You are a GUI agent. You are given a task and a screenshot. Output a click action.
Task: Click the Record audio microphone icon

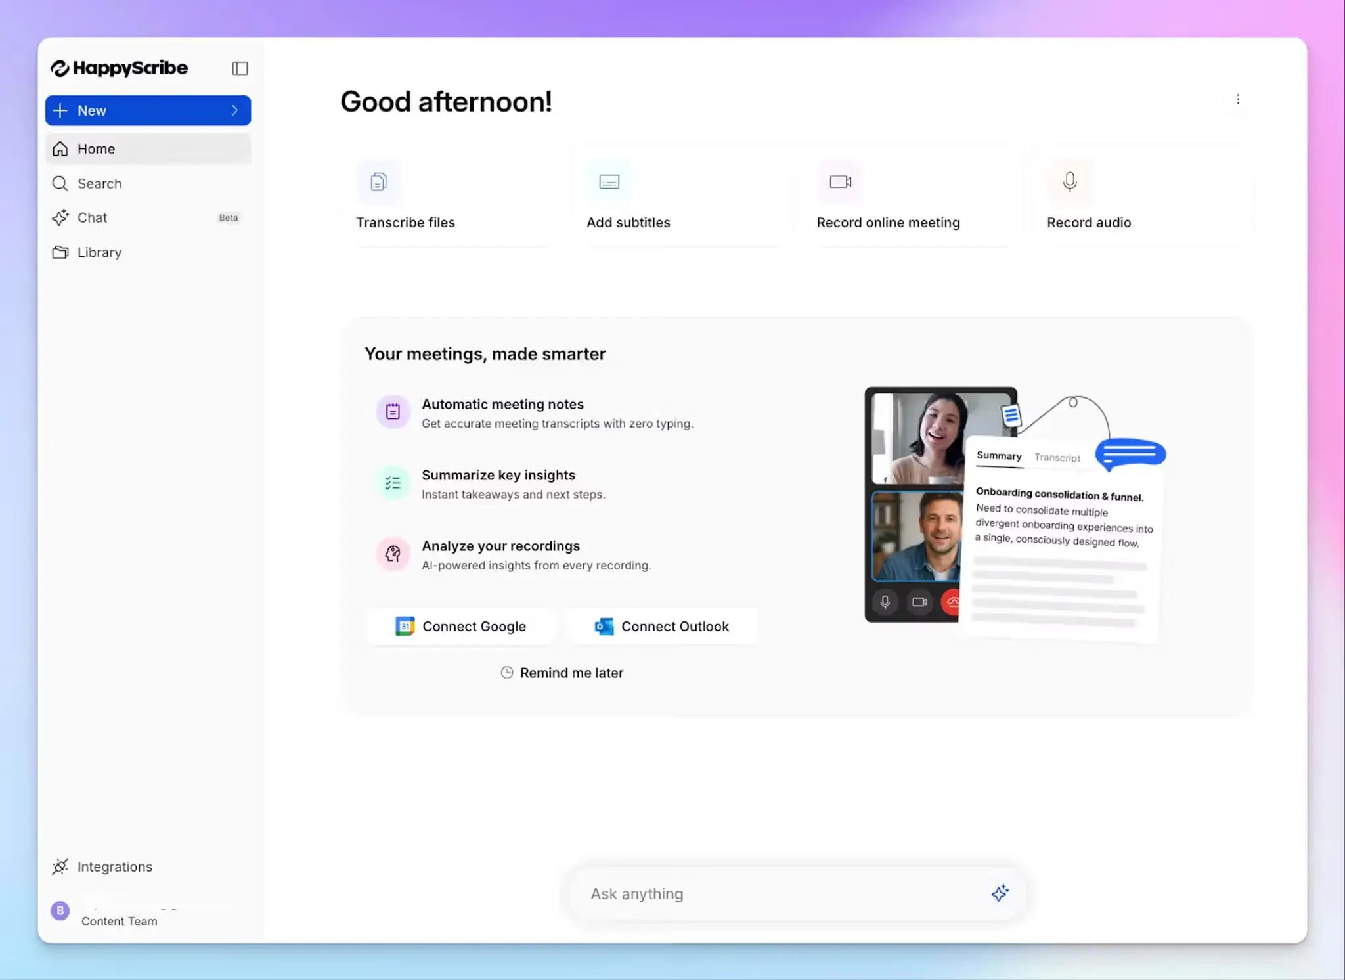coord(1069,182)
